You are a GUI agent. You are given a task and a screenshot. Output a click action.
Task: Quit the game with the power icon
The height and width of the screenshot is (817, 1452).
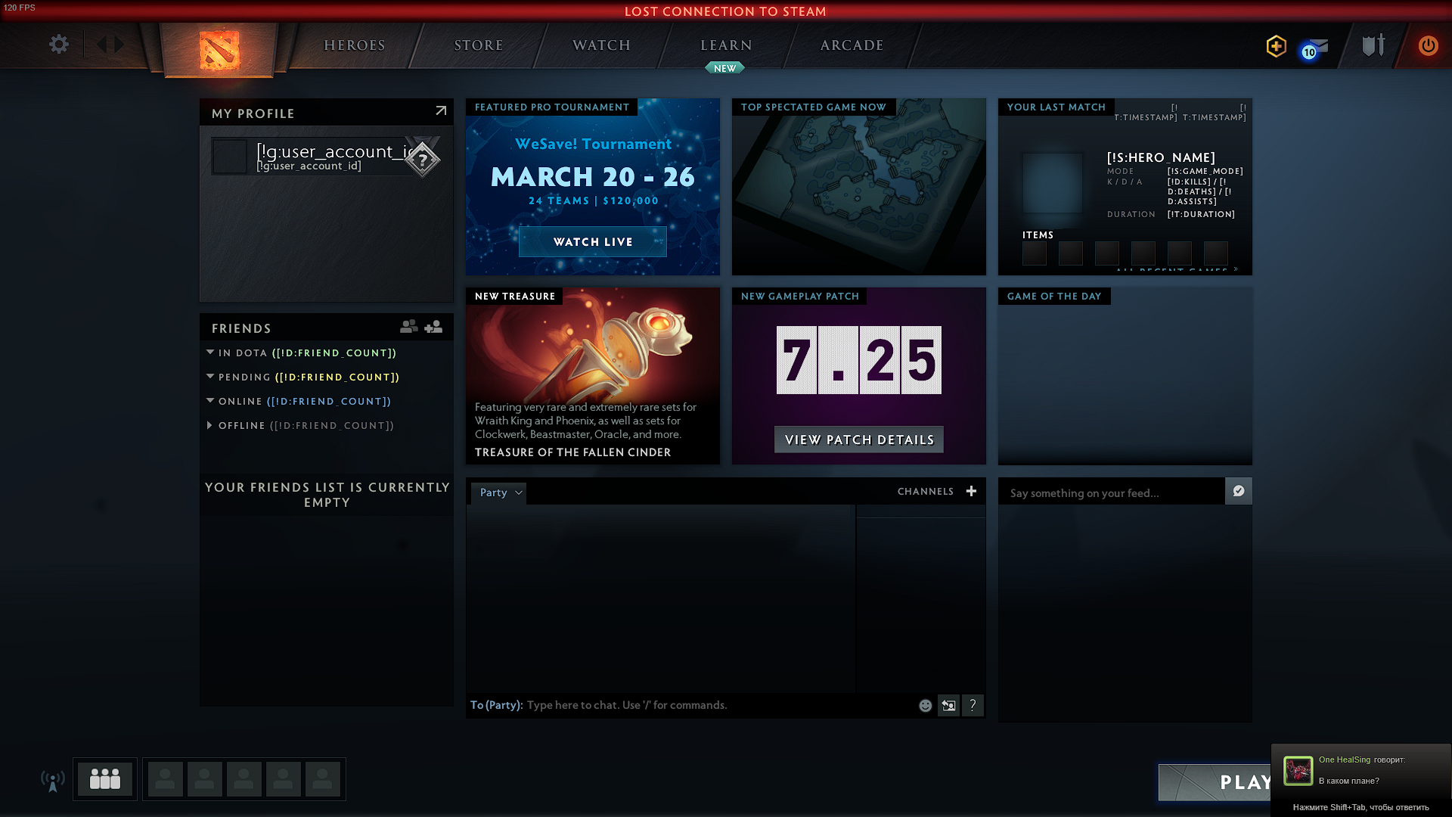click(x=1428, y=45)
